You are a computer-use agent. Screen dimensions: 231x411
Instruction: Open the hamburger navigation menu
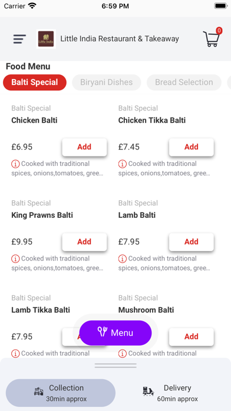pyautogui.click(x=19, y=39)
